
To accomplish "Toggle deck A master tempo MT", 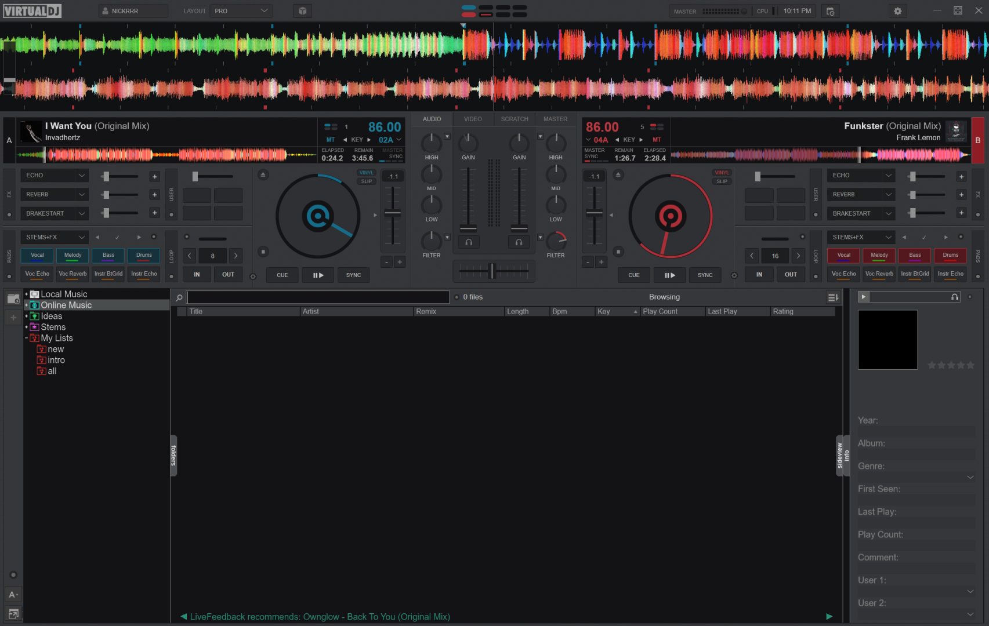I will pyautogui.click(x=331, y=140).
